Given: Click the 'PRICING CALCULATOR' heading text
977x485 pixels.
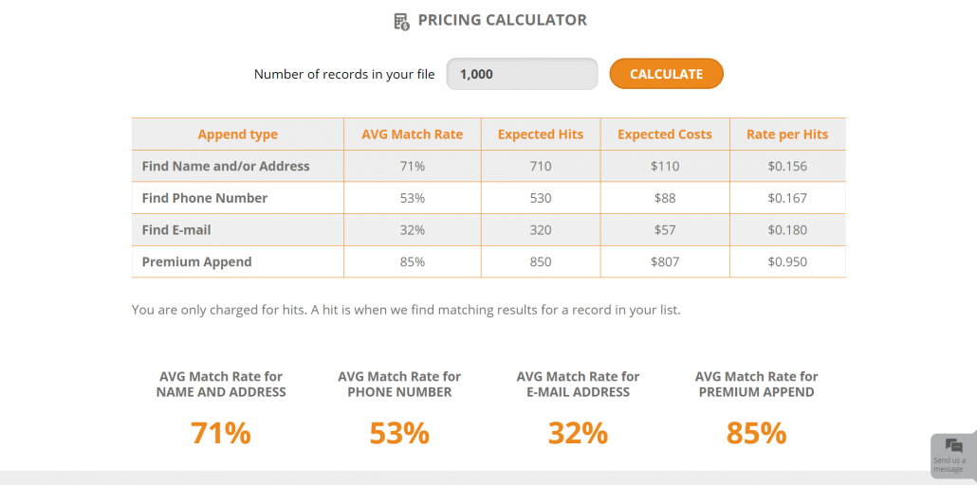Looking at the screenshot, I should click(x=503, y=20).
